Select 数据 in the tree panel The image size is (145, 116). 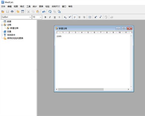coord(9,22)
